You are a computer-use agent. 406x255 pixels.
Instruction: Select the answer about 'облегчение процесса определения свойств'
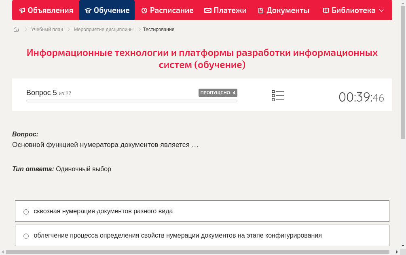coord(26,236)
